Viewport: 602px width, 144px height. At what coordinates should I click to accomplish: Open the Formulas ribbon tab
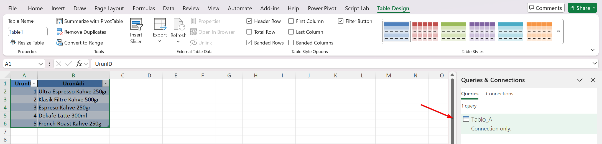(x=144, y=8)
